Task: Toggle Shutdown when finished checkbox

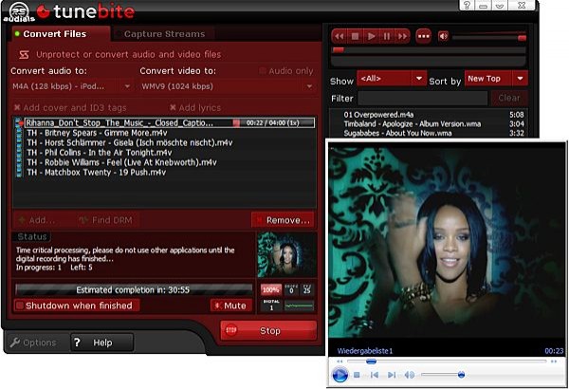Action: pyautogui.click(x=20, y=306)
